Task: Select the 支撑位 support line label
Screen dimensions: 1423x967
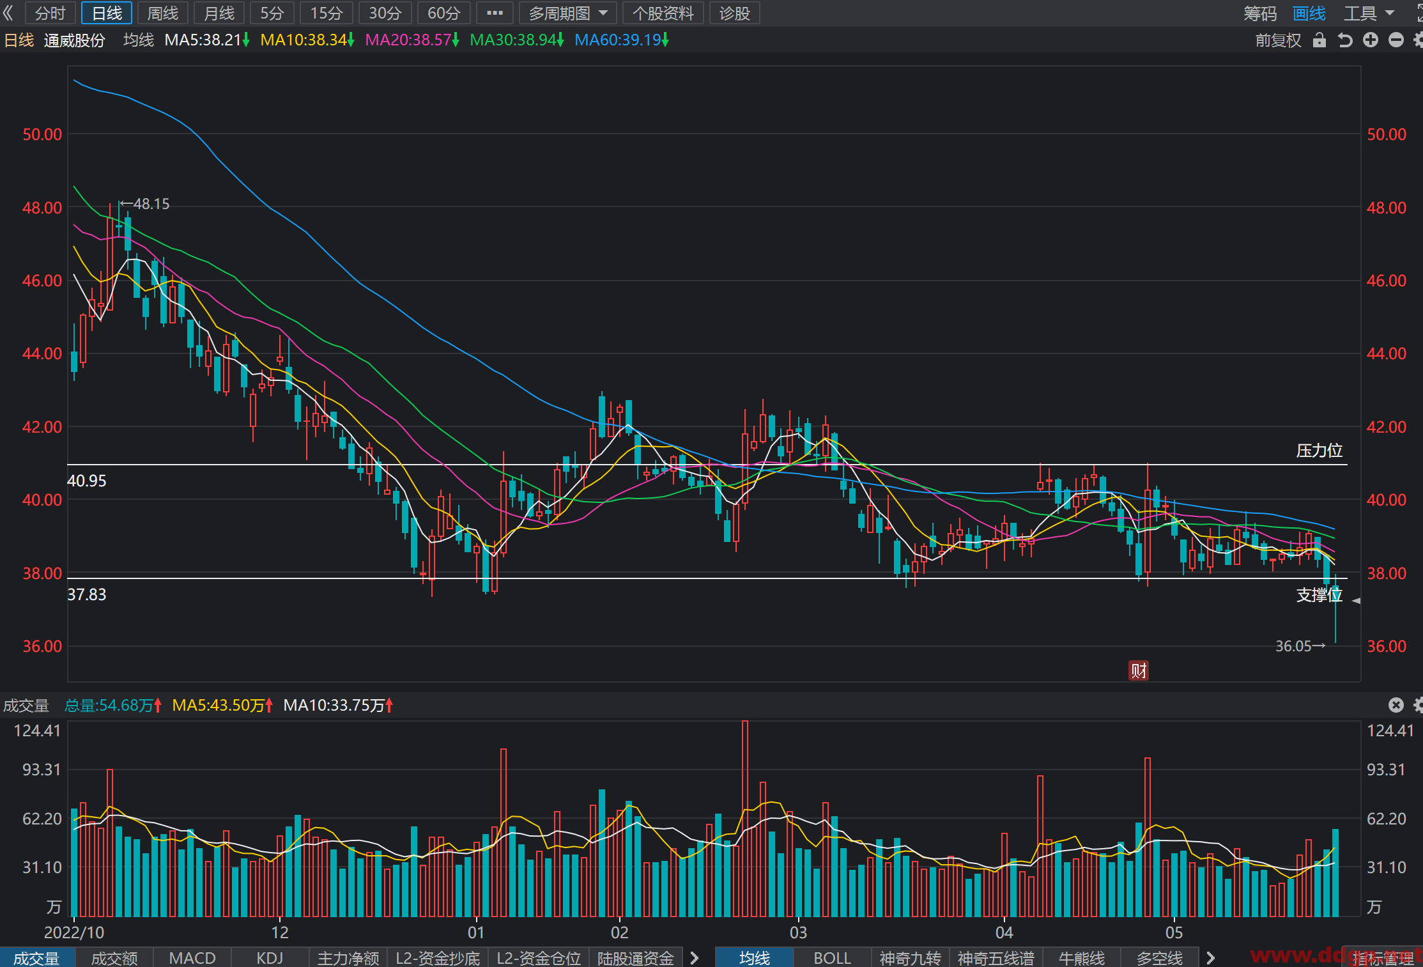Action: tap(1319, 595)
